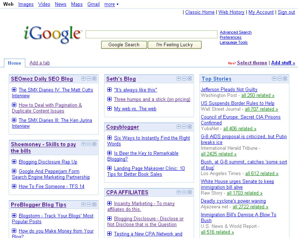Expand the "It's always like this" entry
The height and width of the screenshot is (238, 298).
point(109,90)
